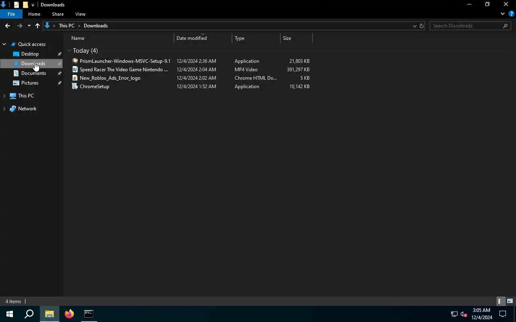Screen dimensions: 516x322
Task: Open Explorer Help question mark
Action: pos(511,14)
